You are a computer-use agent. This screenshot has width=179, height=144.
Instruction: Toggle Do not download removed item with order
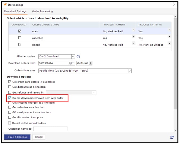[x=10, y=98]
